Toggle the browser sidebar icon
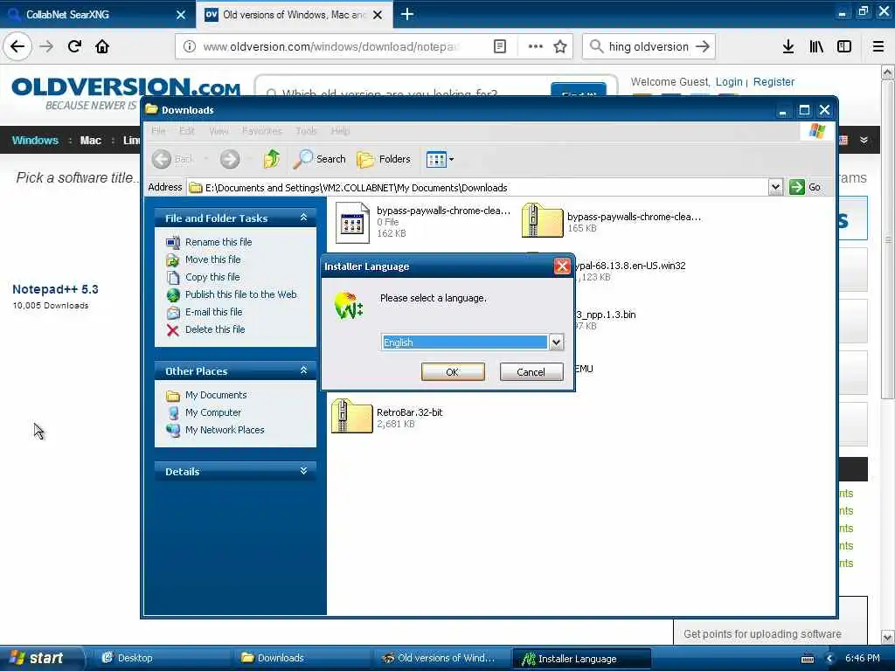 (843, 47)
